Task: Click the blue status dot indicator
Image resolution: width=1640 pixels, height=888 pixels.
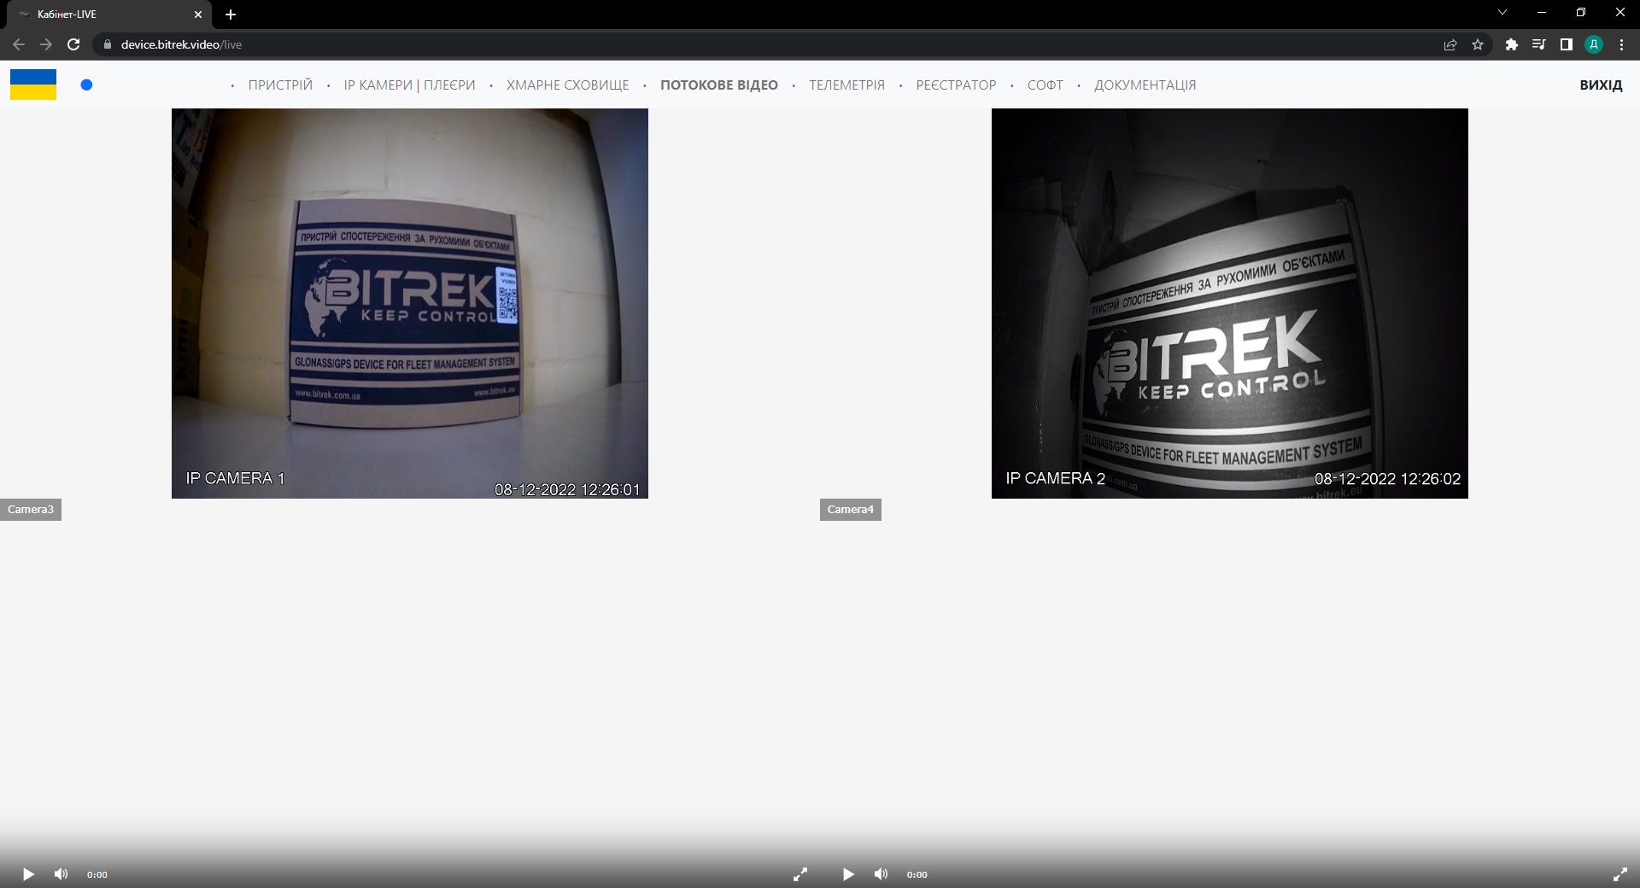Action: click(86, 85)
